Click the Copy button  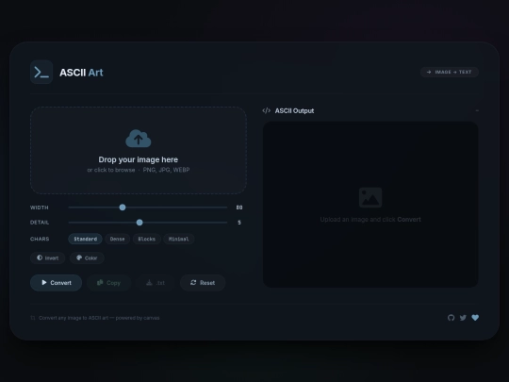coord(108,283)
